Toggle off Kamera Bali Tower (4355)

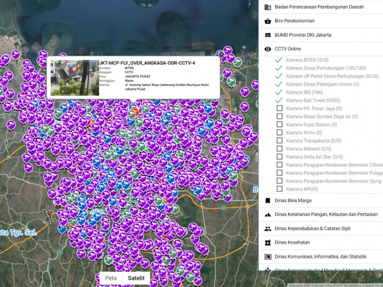point(280,100)
